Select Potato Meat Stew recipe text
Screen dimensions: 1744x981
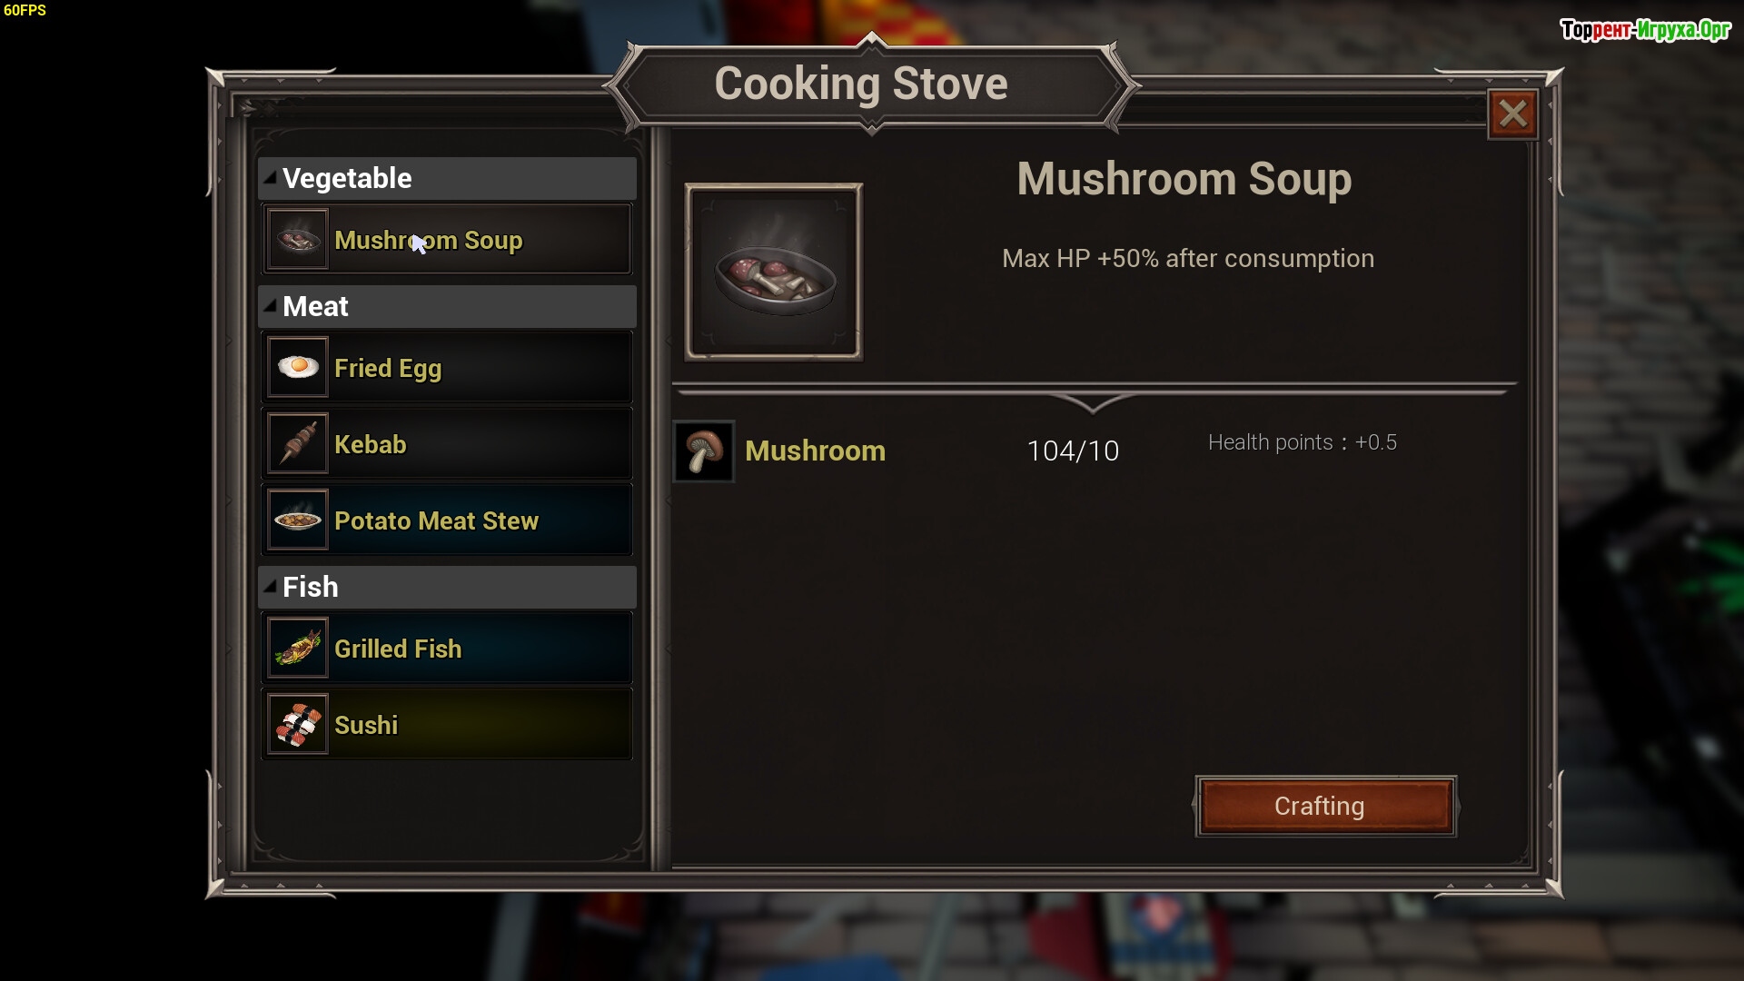436,520
